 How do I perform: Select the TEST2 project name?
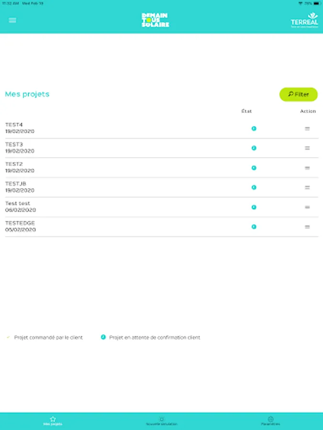pyautogui.click(x=14, y=164)
